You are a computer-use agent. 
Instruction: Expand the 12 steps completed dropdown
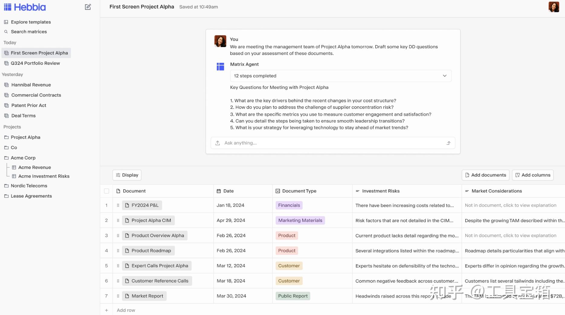[x=444, y=76]
